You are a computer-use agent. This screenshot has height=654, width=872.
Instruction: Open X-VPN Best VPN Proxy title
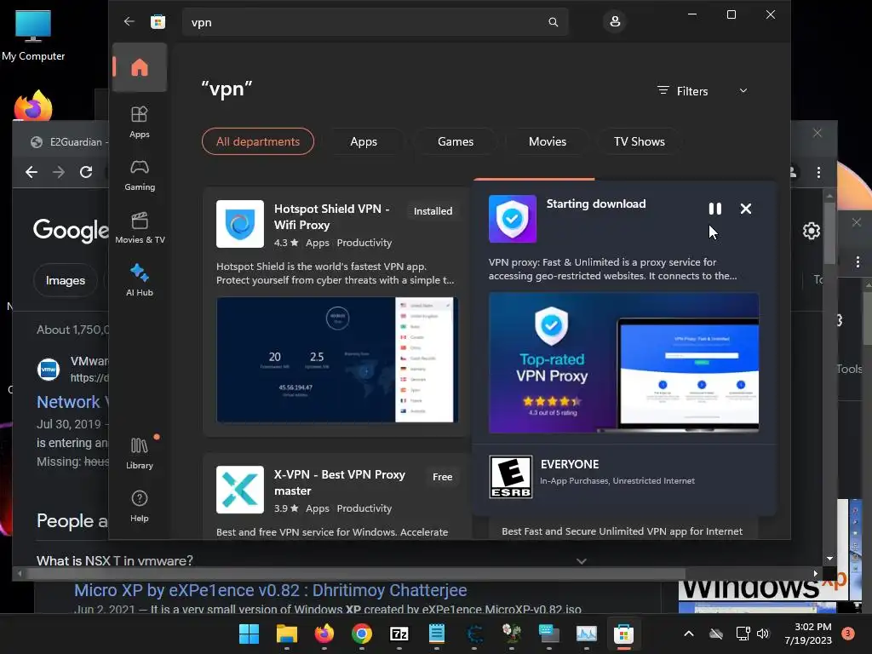339,482
